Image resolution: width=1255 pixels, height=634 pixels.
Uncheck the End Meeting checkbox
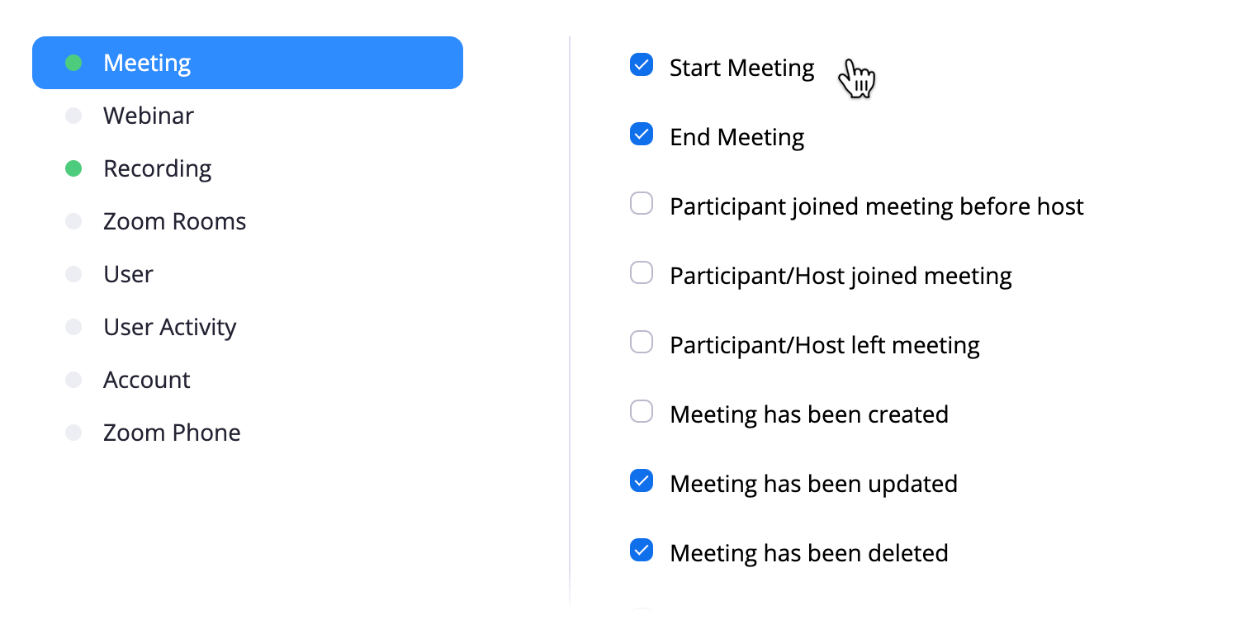(x=642, y=134)
